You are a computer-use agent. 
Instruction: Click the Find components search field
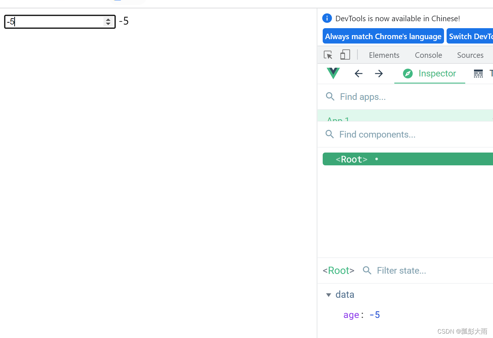click(x=377, y=134)
